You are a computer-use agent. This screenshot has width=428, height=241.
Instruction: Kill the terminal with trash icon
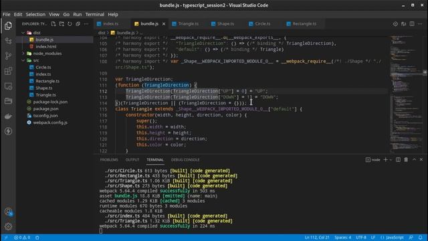(x=406, y=159)
